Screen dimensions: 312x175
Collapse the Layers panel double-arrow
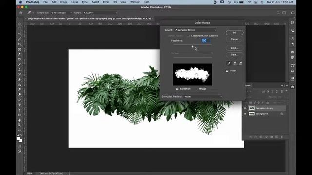tap(282, 86)
